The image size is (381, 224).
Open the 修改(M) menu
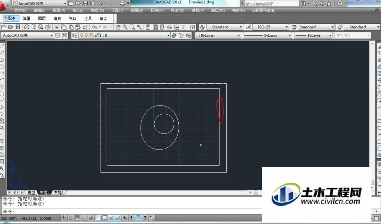pyautogui.click(x=178, y=10)
